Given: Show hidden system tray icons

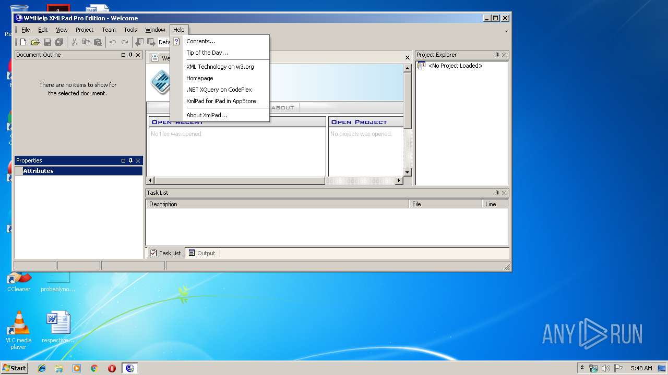Looking at the screenshot, I should (582, 368).
